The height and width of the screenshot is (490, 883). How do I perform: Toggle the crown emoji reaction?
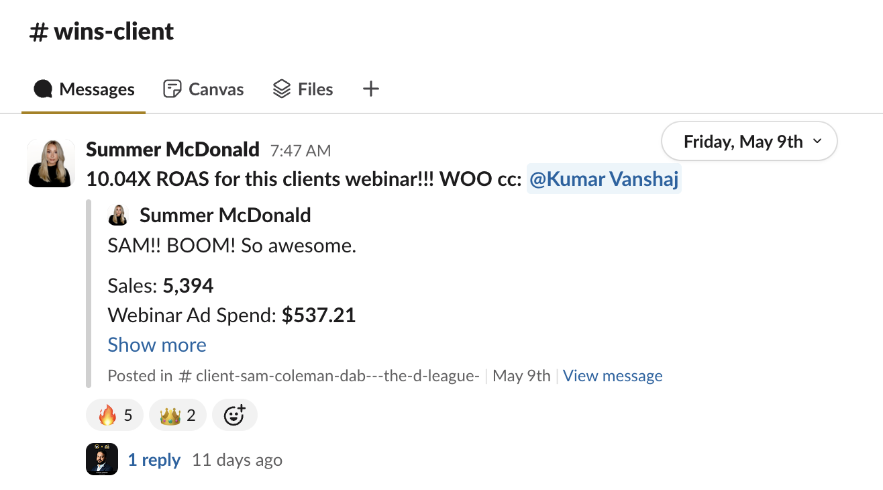177,415
